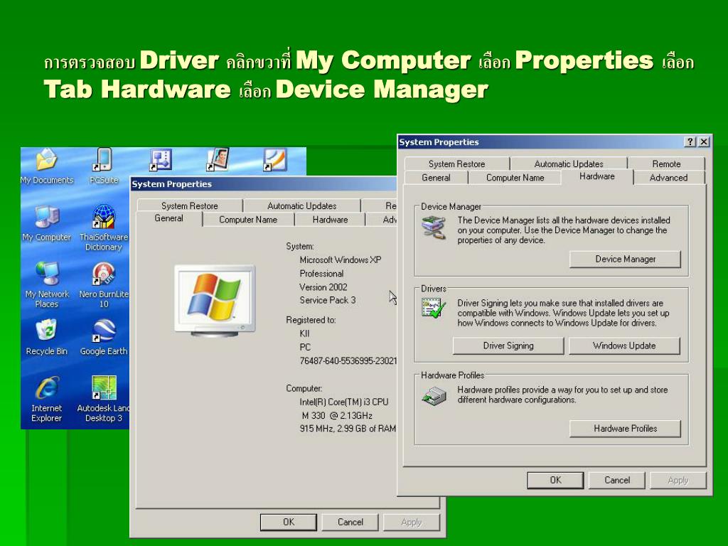The width and height of the screenshot is (728, 546).
Task: Open Device Manager button
Action: coord(625,259)
